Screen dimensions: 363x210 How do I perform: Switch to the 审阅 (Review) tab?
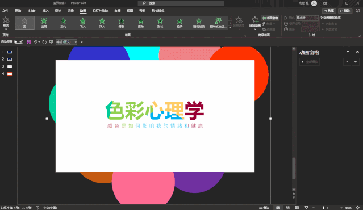(x=118, y=11)
